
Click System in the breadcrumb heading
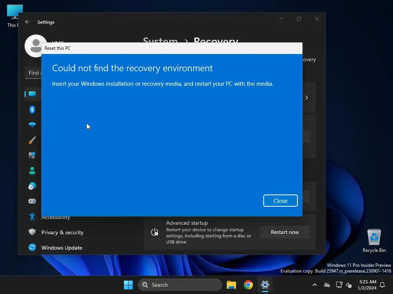160,40
